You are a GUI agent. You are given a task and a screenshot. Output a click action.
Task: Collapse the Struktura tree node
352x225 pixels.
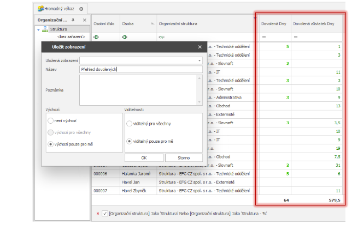38,29
